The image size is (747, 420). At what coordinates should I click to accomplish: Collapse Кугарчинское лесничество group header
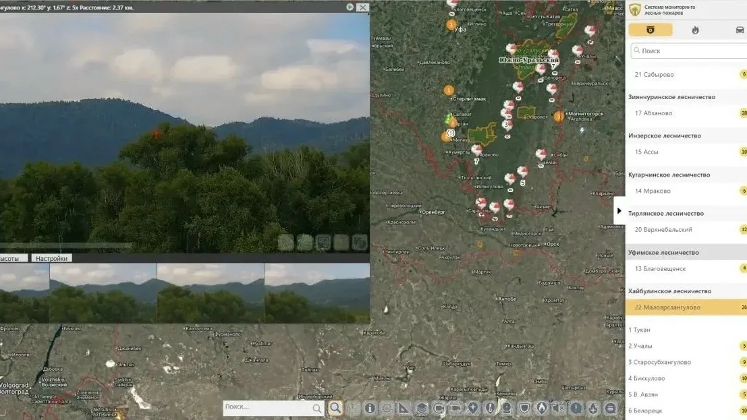click(x=686, y=175)
